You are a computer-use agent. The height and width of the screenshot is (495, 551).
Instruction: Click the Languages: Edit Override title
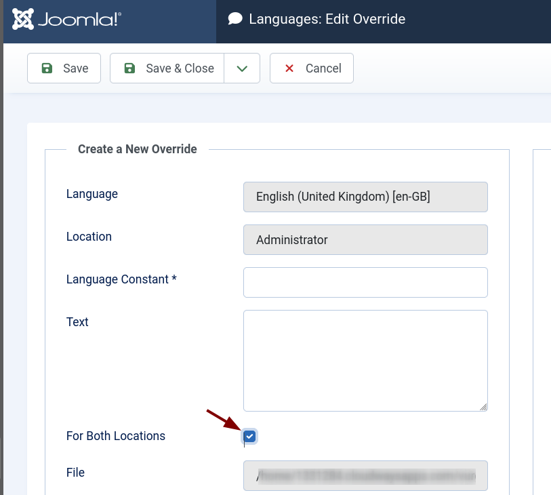[327, 19]
